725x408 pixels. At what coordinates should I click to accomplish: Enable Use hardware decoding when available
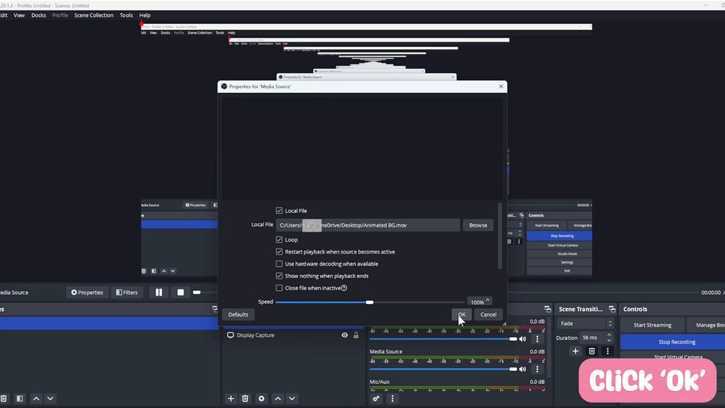[x=279, y=264]
